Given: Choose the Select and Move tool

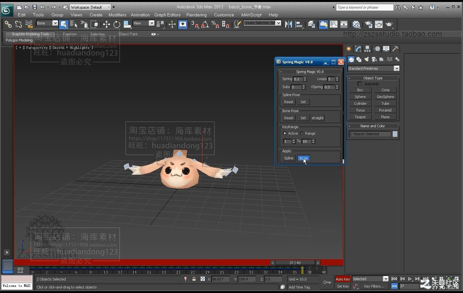Looking at the screenshot, I should pyautogui.click(x=106, y=24).
